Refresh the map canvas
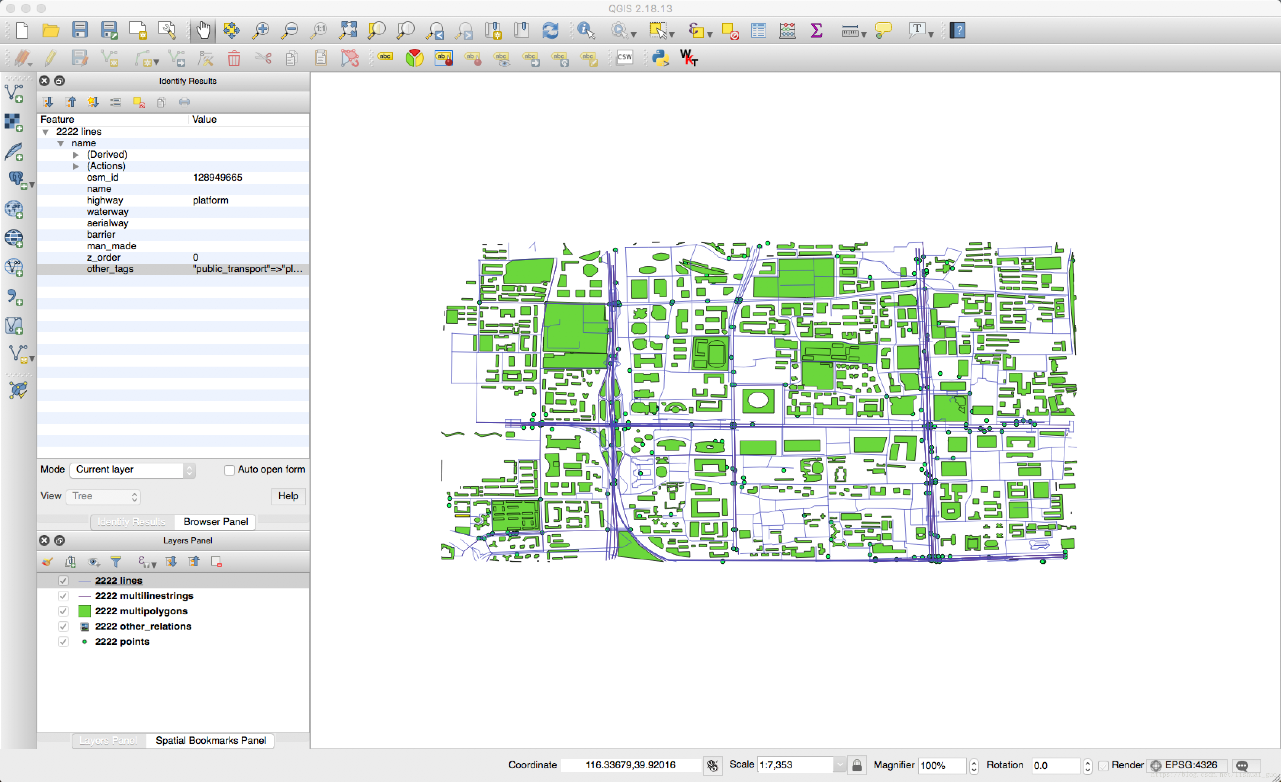 551,30
